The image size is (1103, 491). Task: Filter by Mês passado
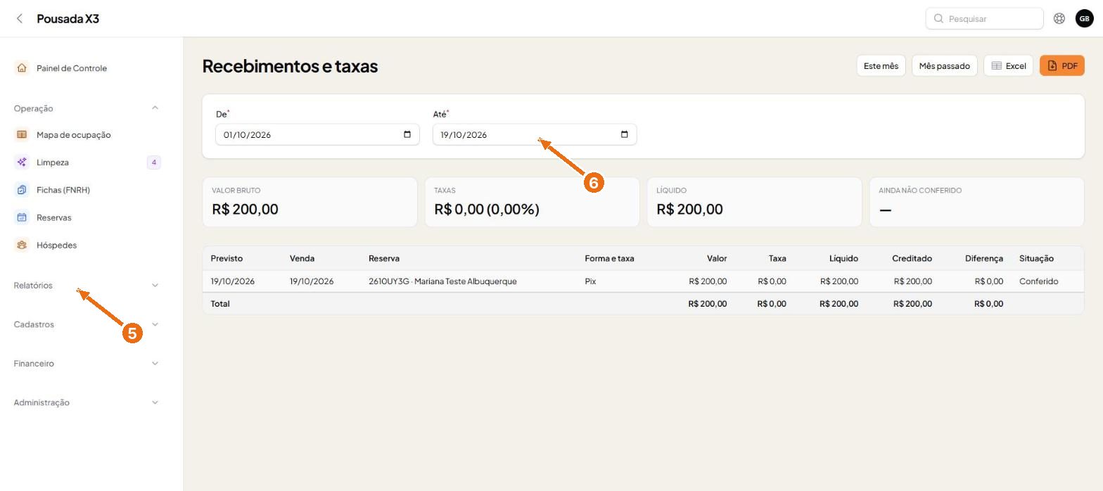(944, 65)
